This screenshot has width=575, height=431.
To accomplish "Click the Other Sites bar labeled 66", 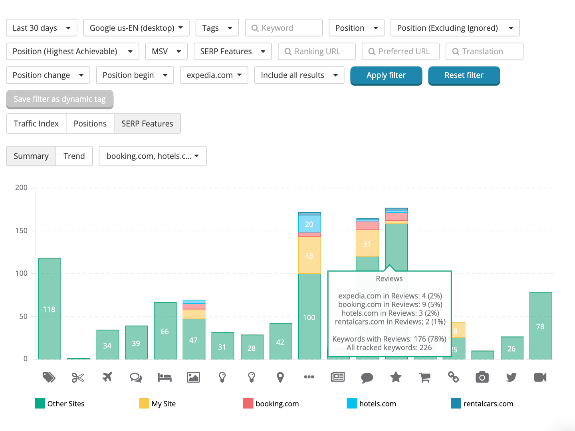I will click(x=165, y=331).
